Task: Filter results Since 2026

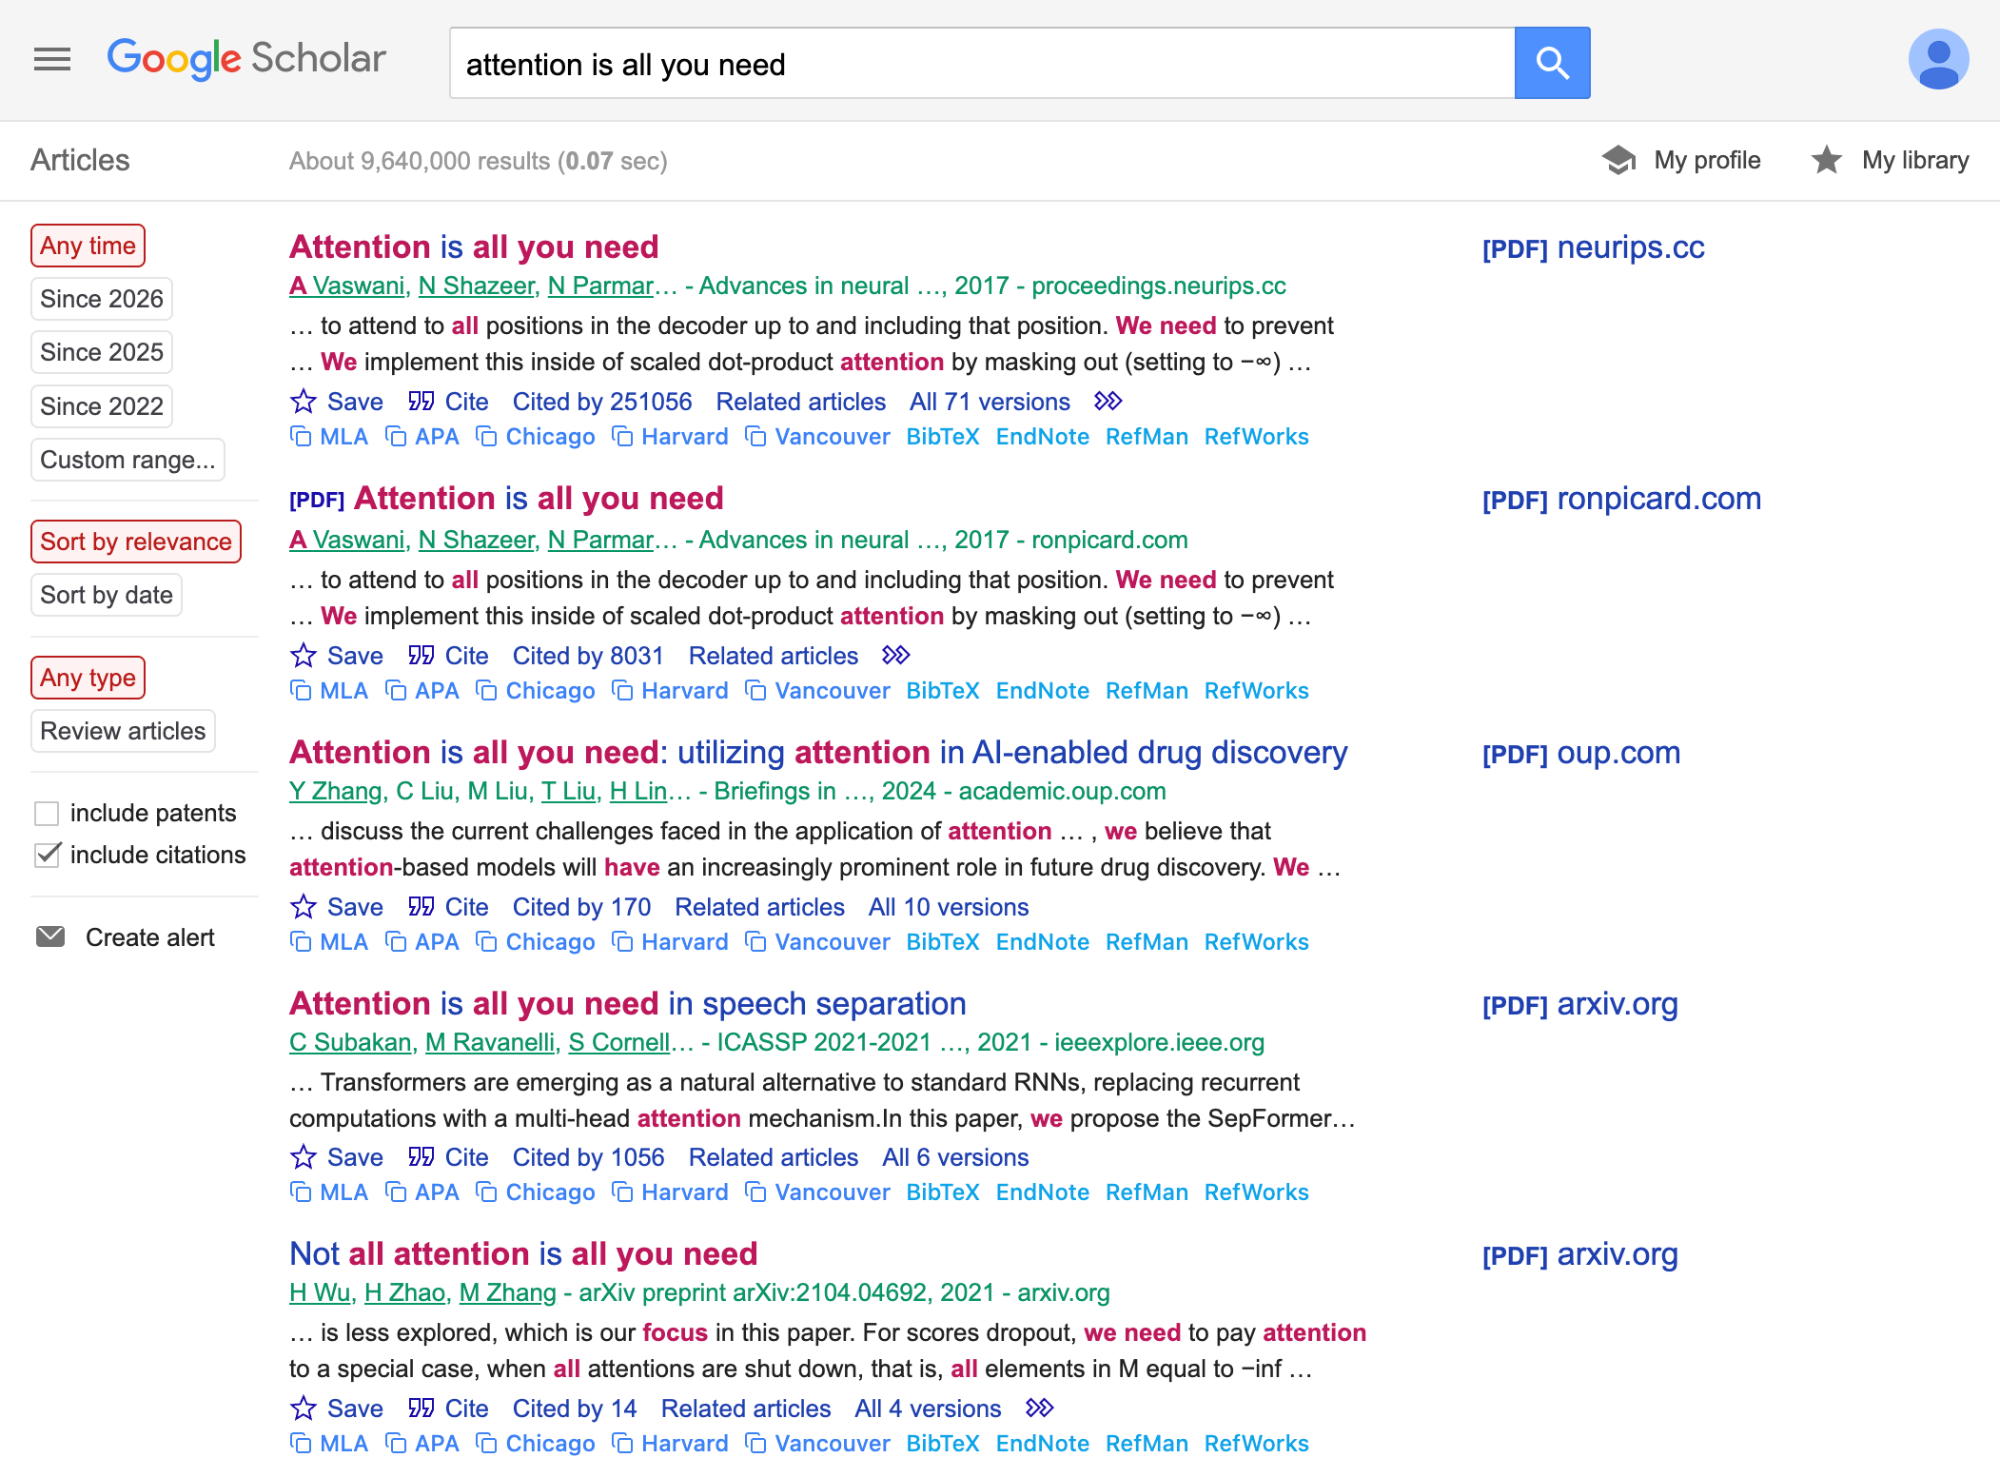Action: coord(102,299)
